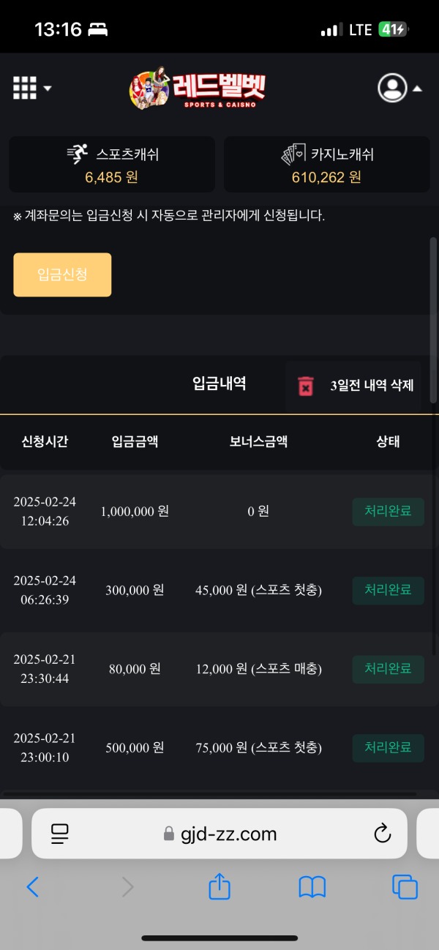
Task: Click the profile account icon
Action: coord(393,88)
